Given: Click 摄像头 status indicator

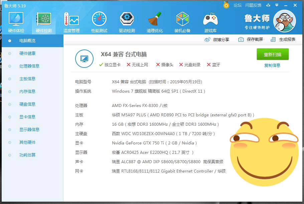Looking at the screenshot, I should click(x=165, y=65).
